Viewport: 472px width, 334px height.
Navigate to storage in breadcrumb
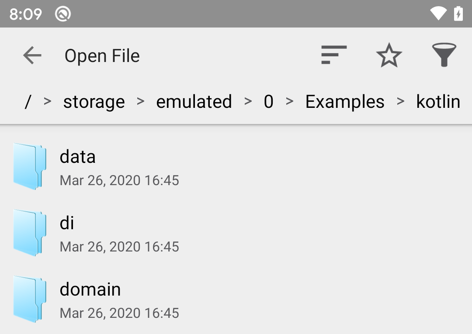click(x=94, y=102)
